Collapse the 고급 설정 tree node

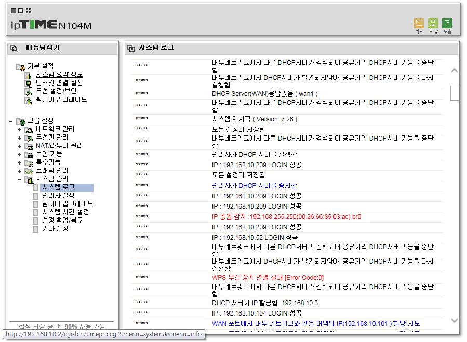pos(11,121)
